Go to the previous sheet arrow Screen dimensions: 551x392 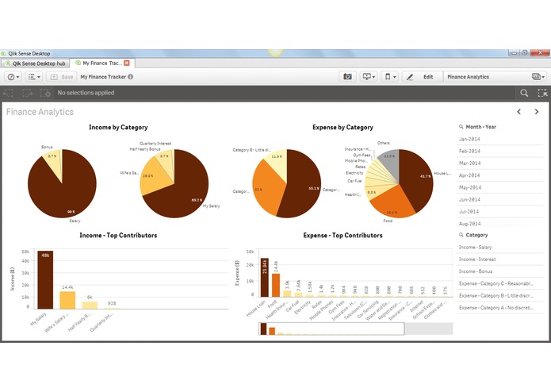[518, 111]
